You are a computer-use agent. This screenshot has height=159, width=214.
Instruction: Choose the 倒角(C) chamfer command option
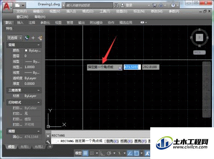coord(113,141)
